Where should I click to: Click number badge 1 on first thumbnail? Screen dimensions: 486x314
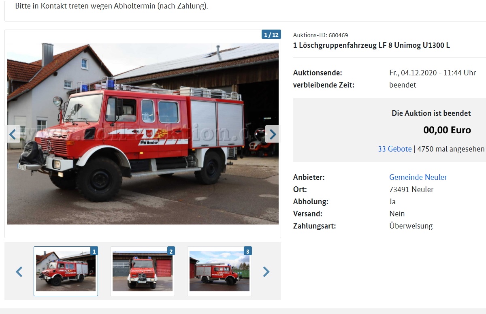tap(94, 251)
